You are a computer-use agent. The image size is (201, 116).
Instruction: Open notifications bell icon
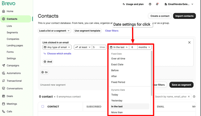(157, 4)
